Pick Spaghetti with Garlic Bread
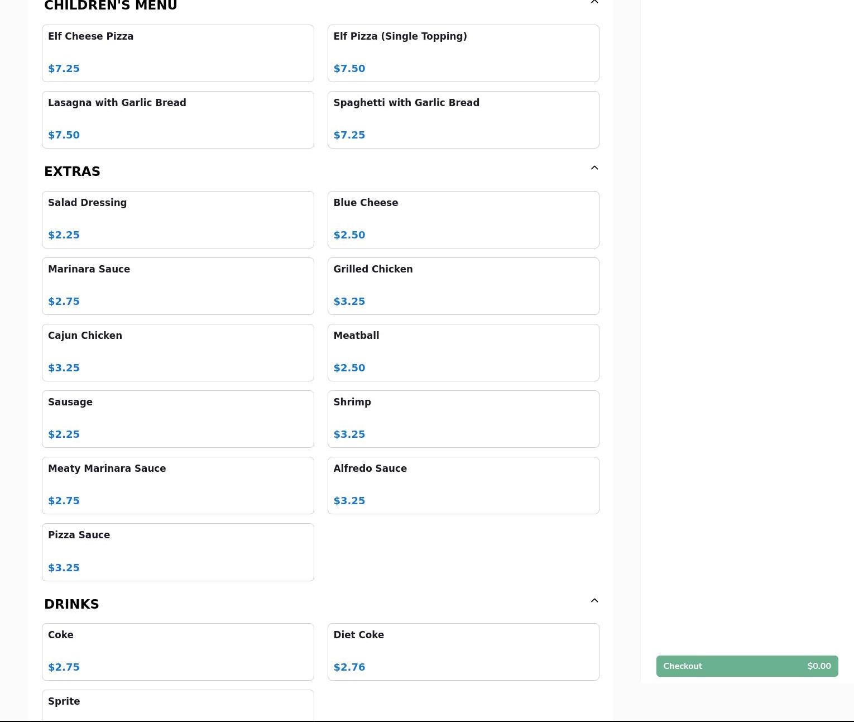The image size is (854, 722). (463, 119)
